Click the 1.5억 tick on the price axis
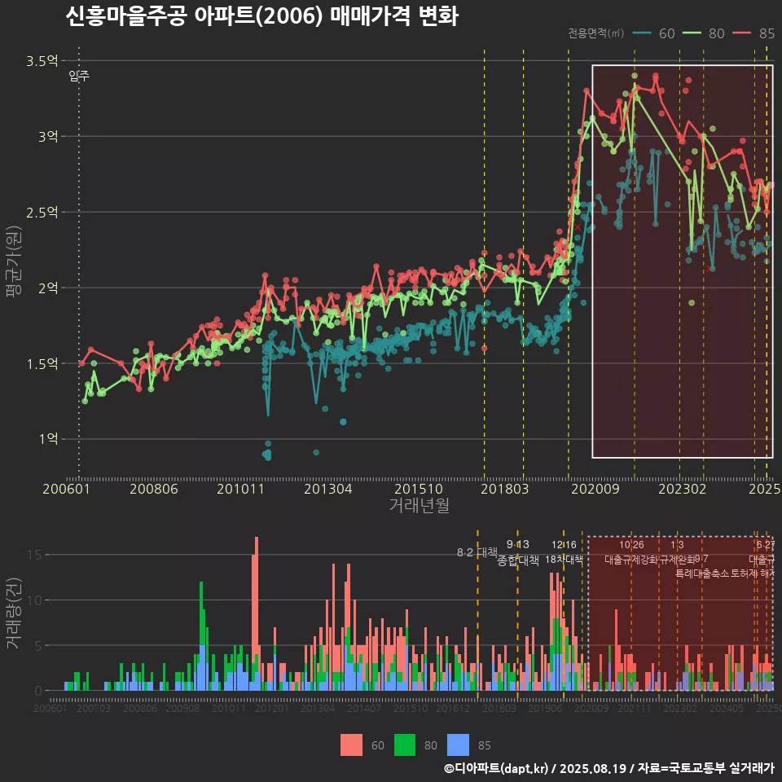Image resolution: width=782 pixels, height=782 pixels. [42, 363]
